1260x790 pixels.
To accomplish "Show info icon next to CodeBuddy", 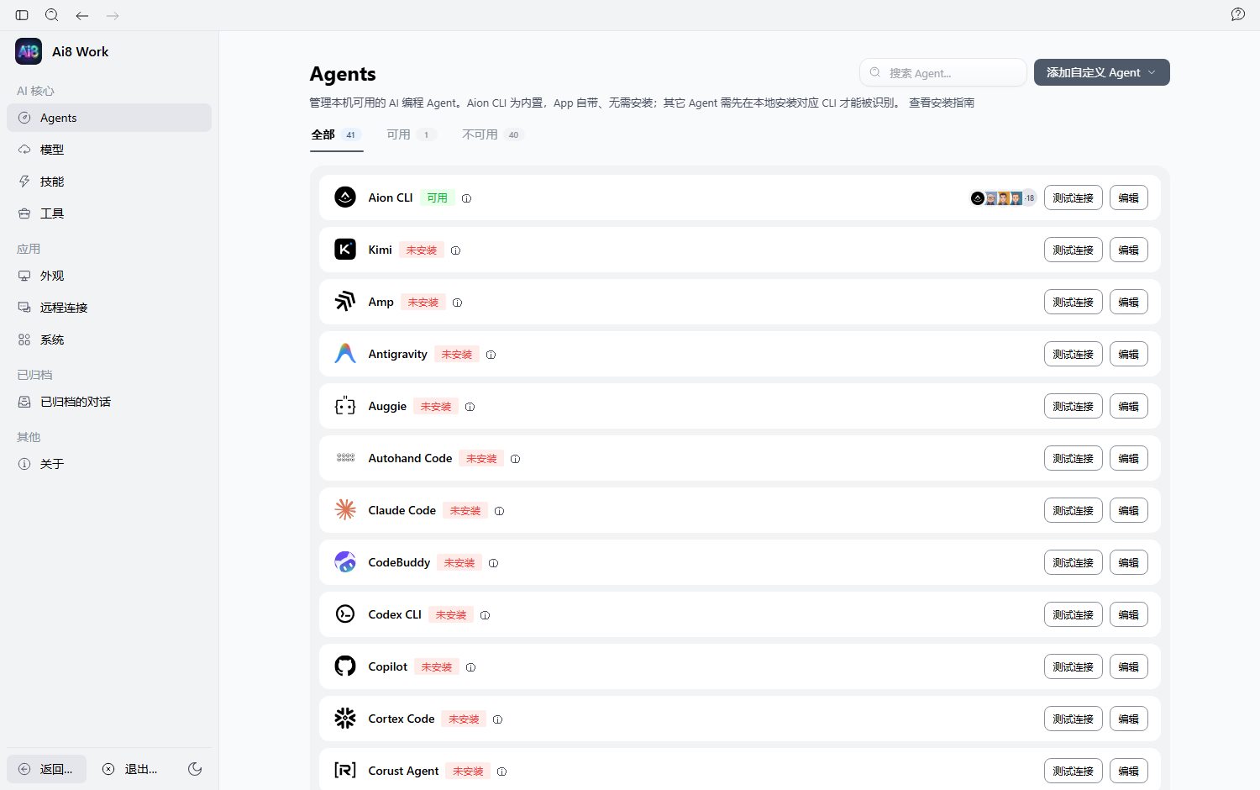I will pyautogui.click(x=494, y=563).
